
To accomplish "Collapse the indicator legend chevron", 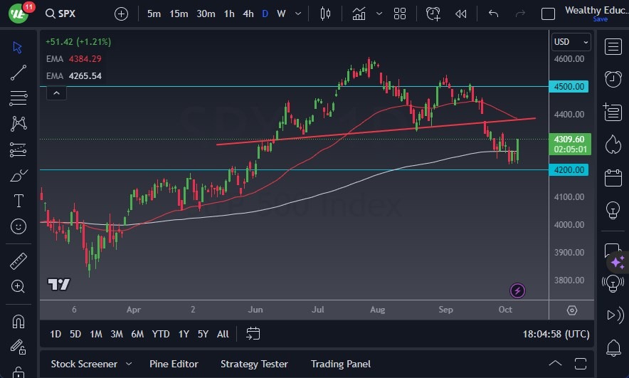I will (x=56, y=93).
